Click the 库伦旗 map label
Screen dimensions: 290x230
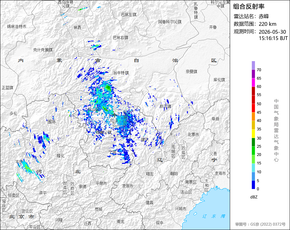[x=219, y=80]
